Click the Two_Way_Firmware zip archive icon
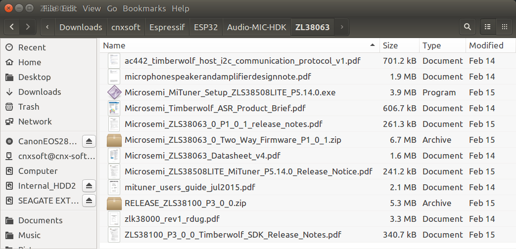The image size is (516, 249). [114, 140]
